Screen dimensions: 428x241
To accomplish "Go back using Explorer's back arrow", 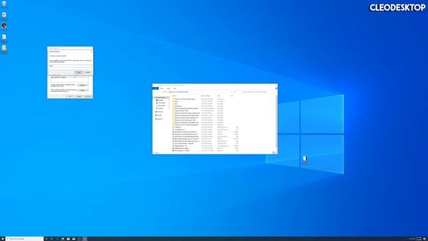I will [154, 92].
